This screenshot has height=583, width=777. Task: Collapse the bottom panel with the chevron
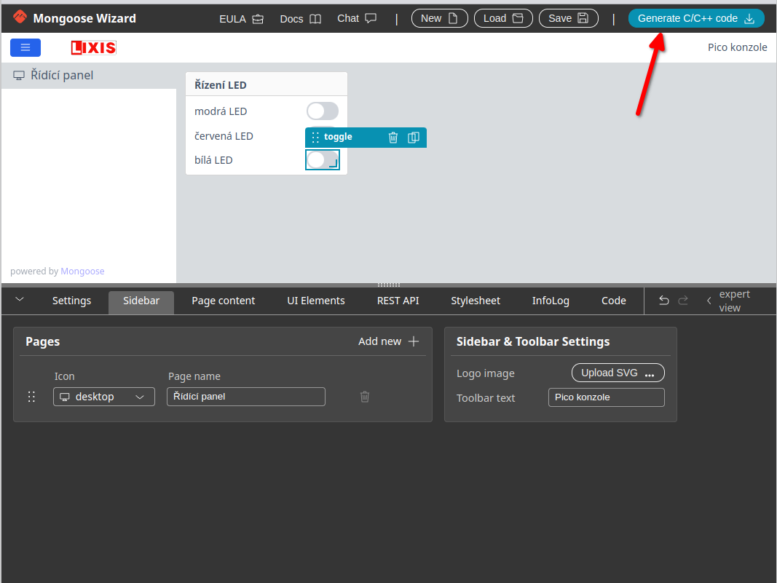pyautogui.click(x=20, y=299)
